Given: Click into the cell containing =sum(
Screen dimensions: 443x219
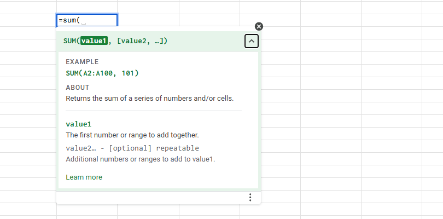Looking at the screenshot, I should click(87, 20).
